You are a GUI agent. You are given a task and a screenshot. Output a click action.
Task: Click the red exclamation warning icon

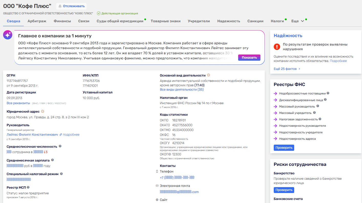pyautogui.click(x=277, y=47)
